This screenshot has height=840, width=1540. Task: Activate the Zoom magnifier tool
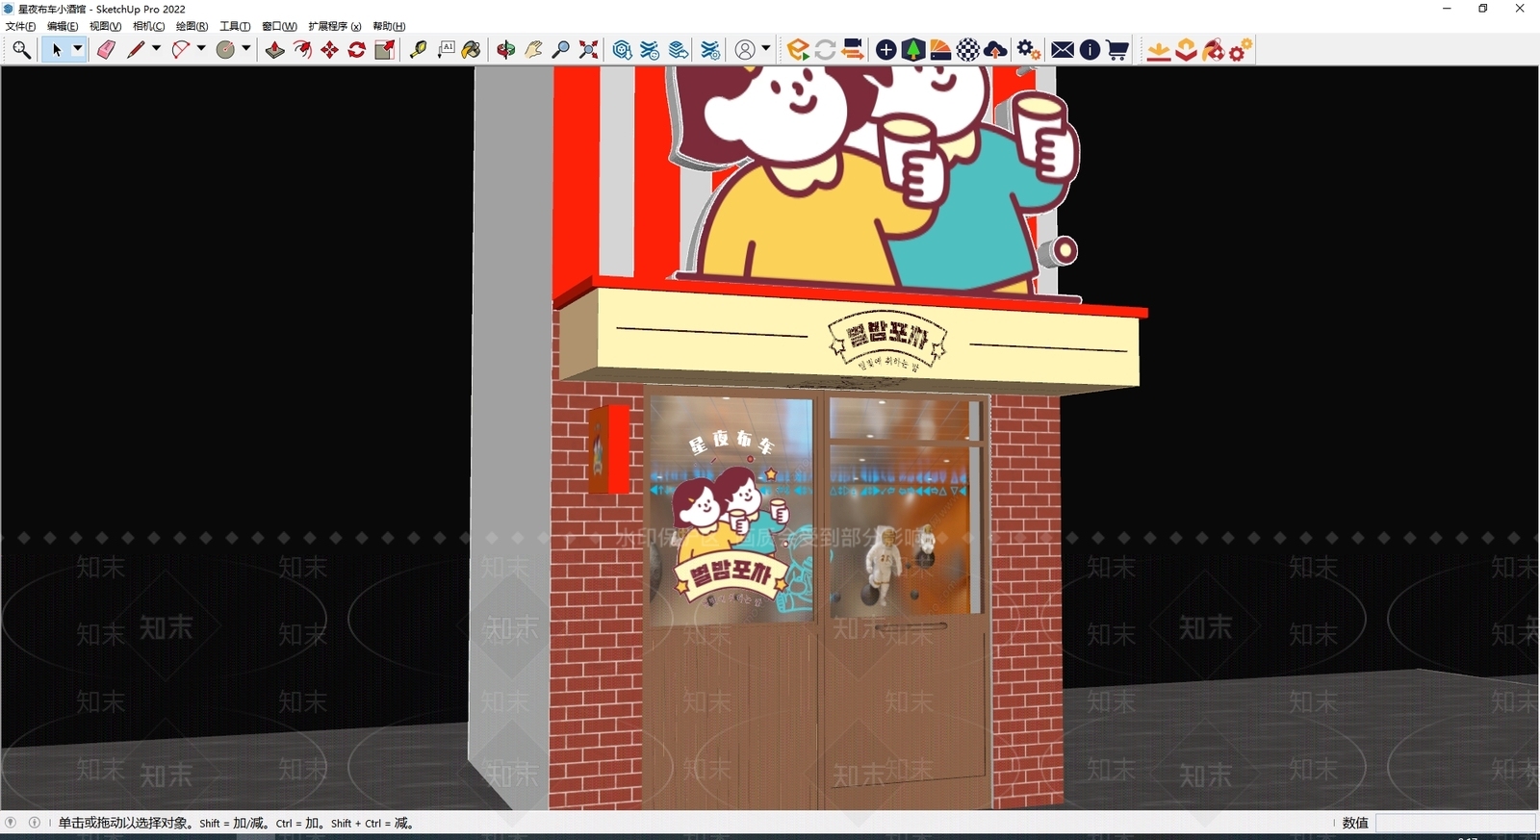click(560, 50)
